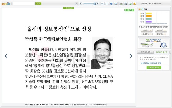Image resolution: width=172 pixels, height=108 pixels.
Task: Open the help question-mark icon
Action: (76, 4)
